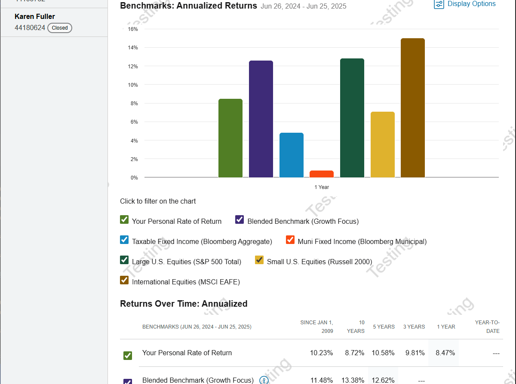Disable Muni Fixed Income chart filter
The width and height of the screenshot is (516, 384).
click(x=290, y=240)
